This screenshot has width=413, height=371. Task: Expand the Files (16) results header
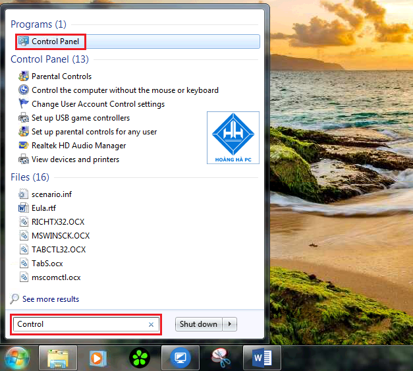[30, 177]
